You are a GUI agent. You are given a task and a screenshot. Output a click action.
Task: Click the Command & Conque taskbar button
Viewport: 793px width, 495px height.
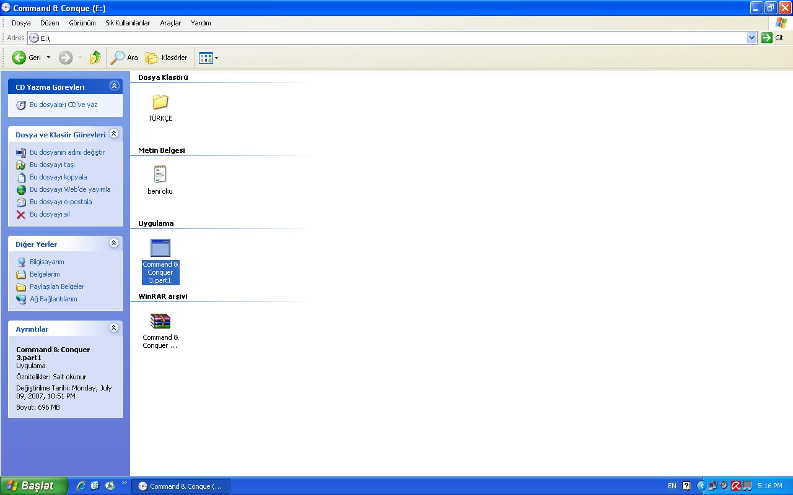click(181, 486)
